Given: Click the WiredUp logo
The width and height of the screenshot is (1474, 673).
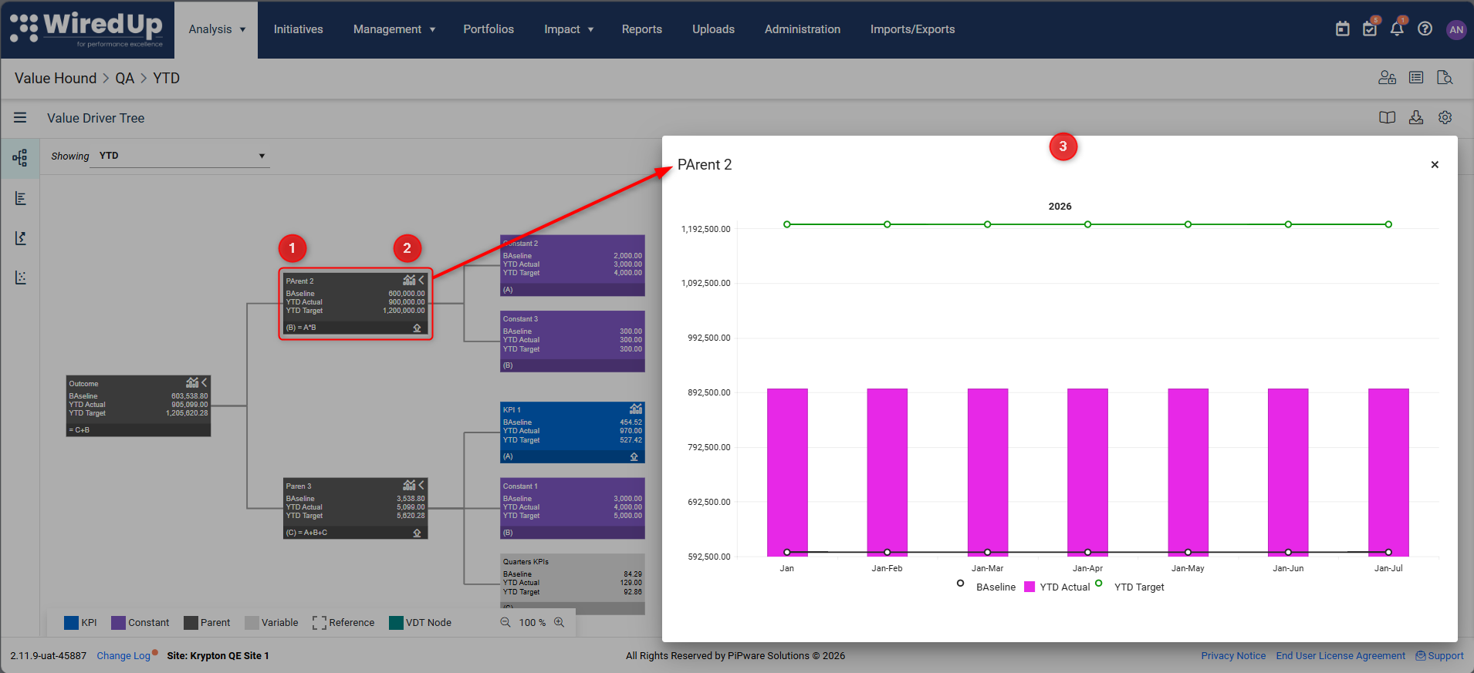Looking at the screenshot, I should coord(87,29).
